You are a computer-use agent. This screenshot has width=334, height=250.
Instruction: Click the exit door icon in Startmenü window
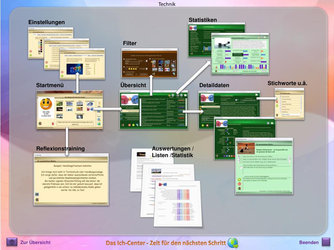pyautogui.click(x=40, y=123)
